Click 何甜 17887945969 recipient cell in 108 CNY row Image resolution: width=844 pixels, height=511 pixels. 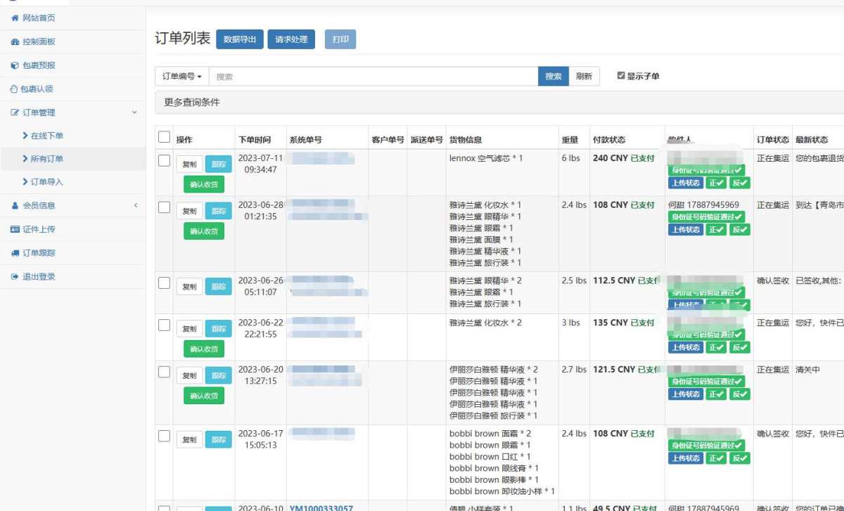[703, 205]
